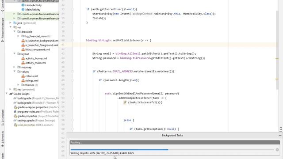
Task: Collapse the values folder
Action: click(x=14, y=71)
